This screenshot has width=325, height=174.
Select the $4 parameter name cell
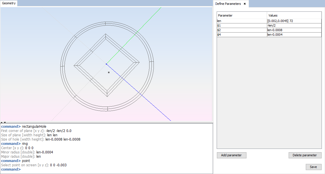(242, 35)
